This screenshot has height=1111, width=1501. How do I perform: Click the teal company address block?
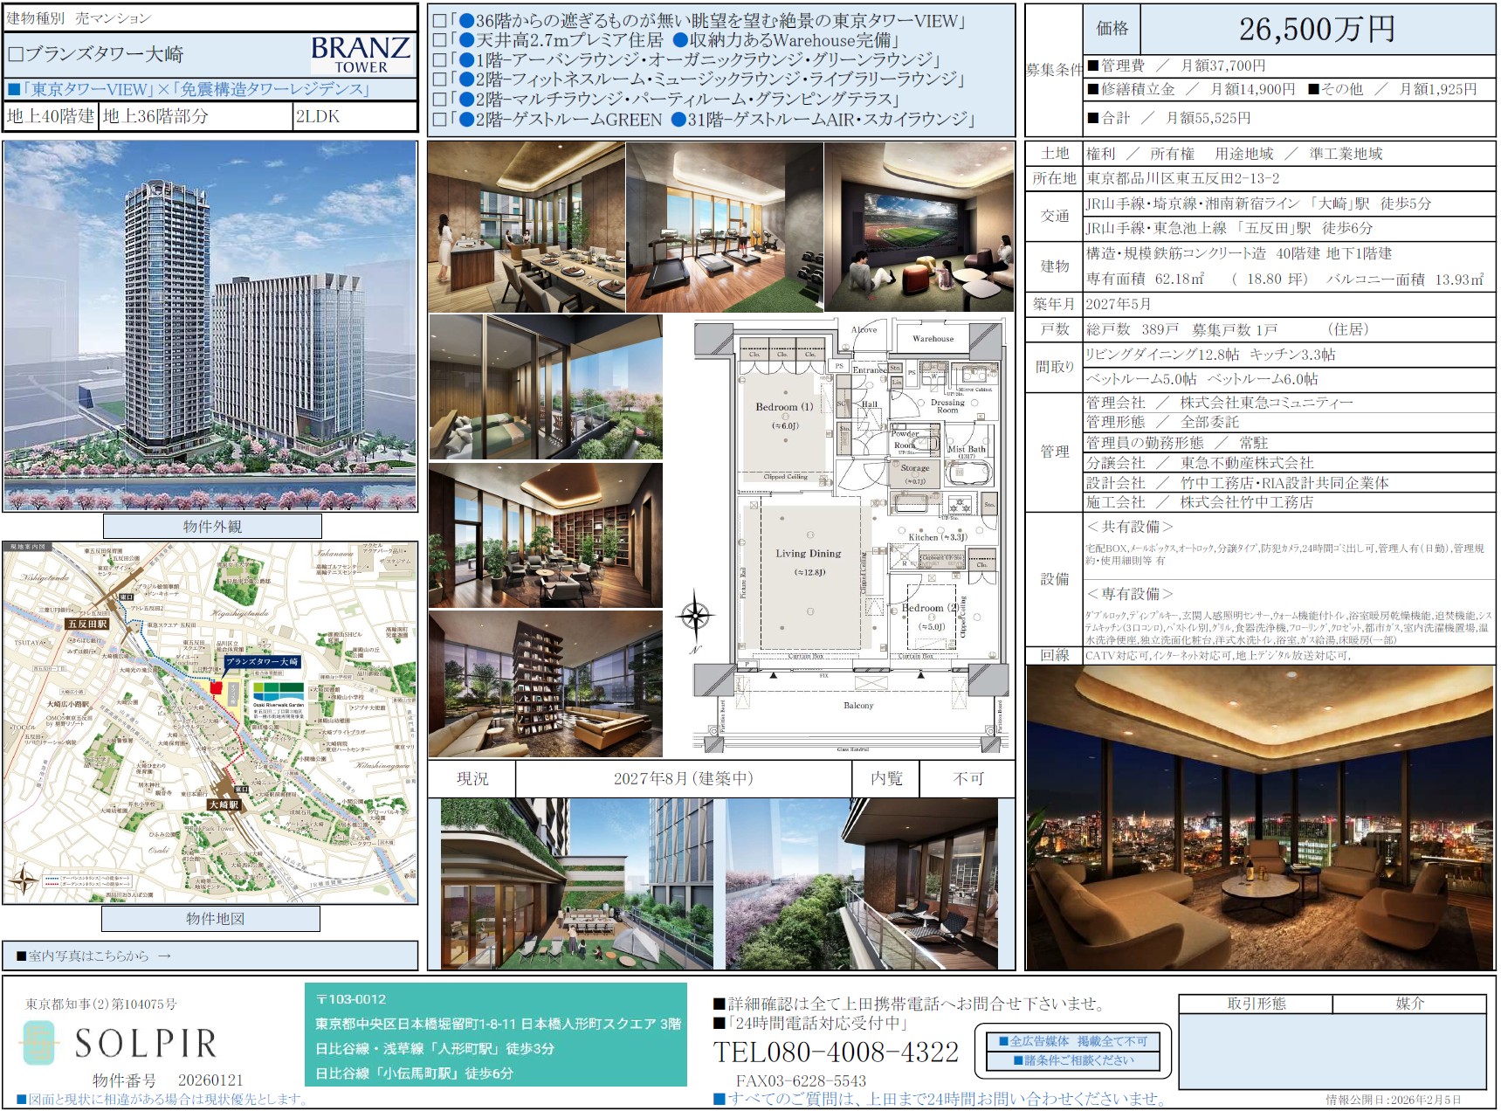tap(496, 1036)
